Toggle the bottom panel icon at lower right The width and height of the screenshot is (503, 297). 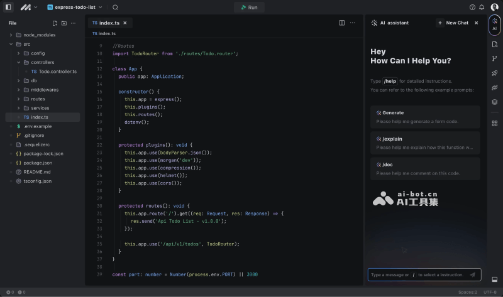point(495,279)
